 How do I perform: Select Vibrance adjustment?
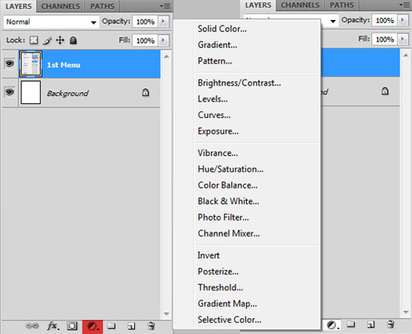click(218, 153)
